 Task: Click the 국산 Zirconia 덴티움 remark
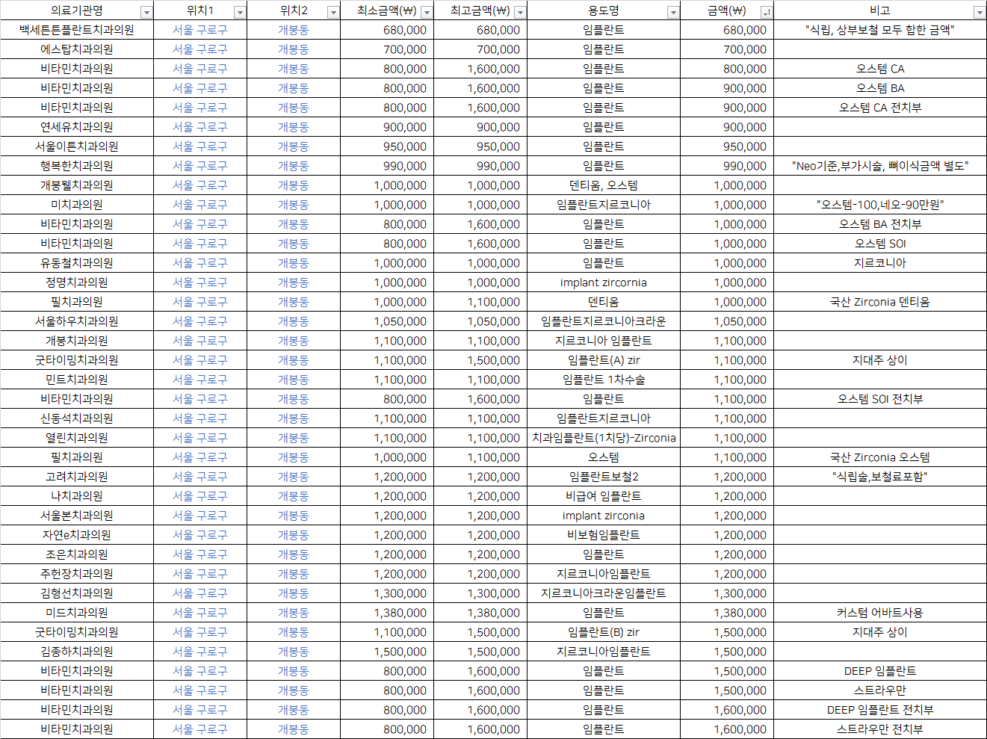tap(880, 302)
